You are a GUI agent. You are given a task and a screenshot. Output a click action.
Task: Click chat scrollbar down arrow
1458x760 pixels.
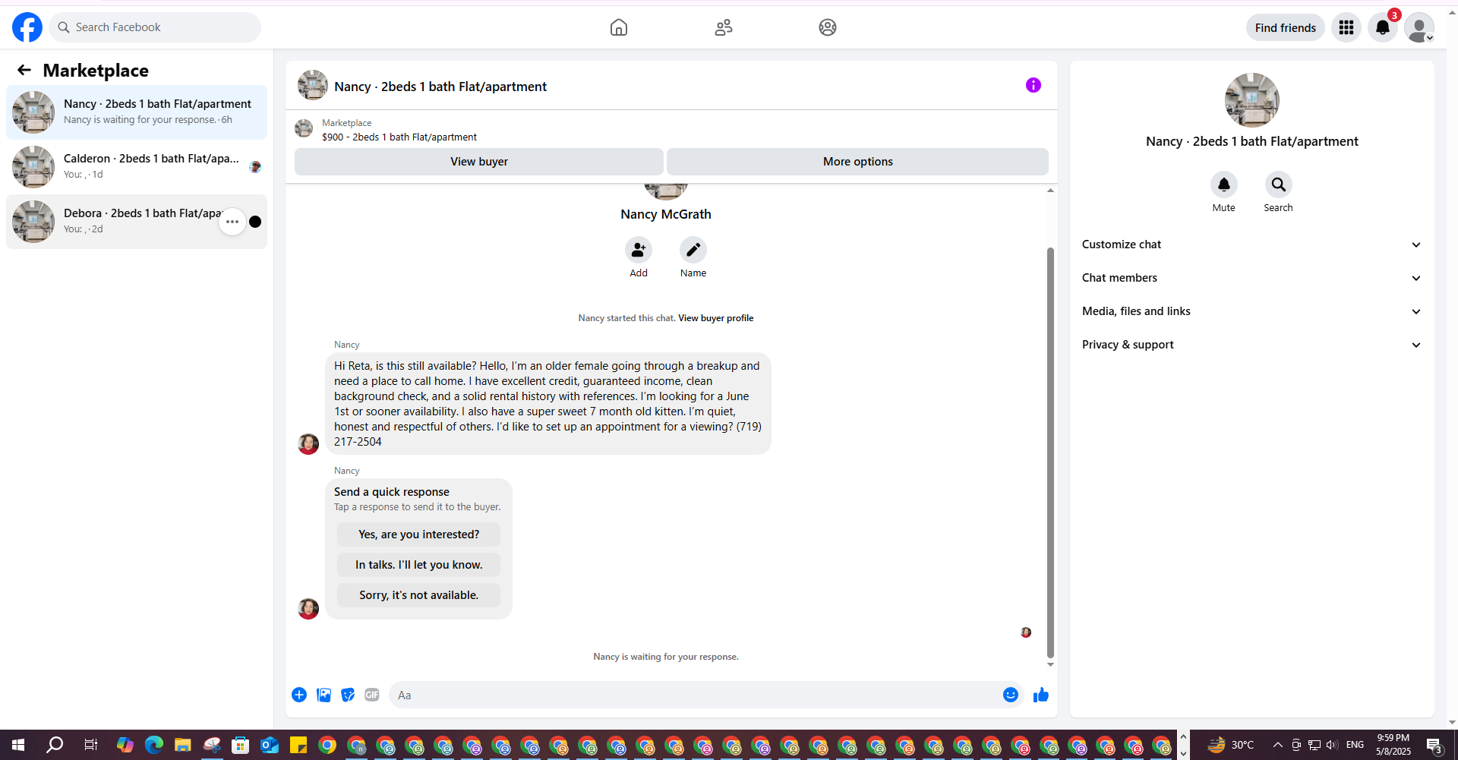(x=1051, y=664)
